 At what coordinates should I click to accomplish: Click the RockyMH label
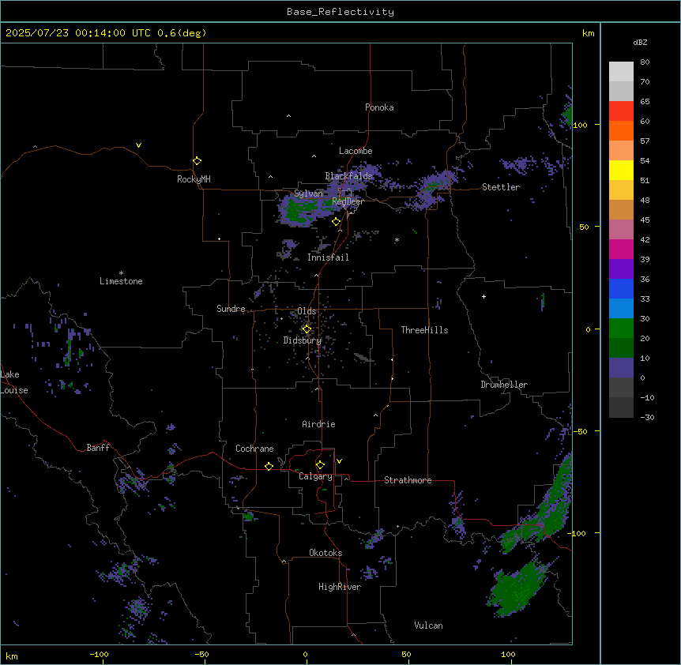pyautogui.click(x=194, y=179)
